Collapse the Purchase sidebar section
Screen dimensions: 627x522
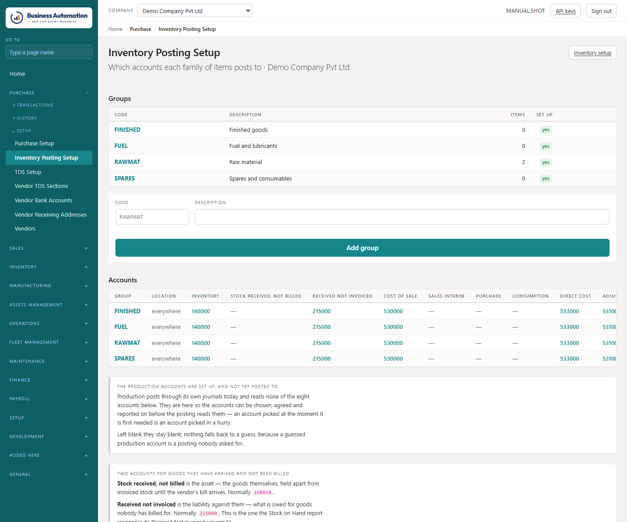coord(49,93)
